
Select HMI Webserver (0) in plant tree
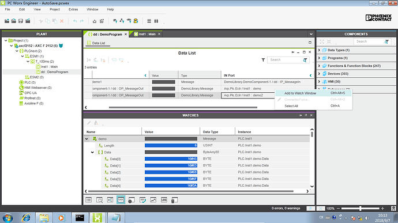(38, 88)
